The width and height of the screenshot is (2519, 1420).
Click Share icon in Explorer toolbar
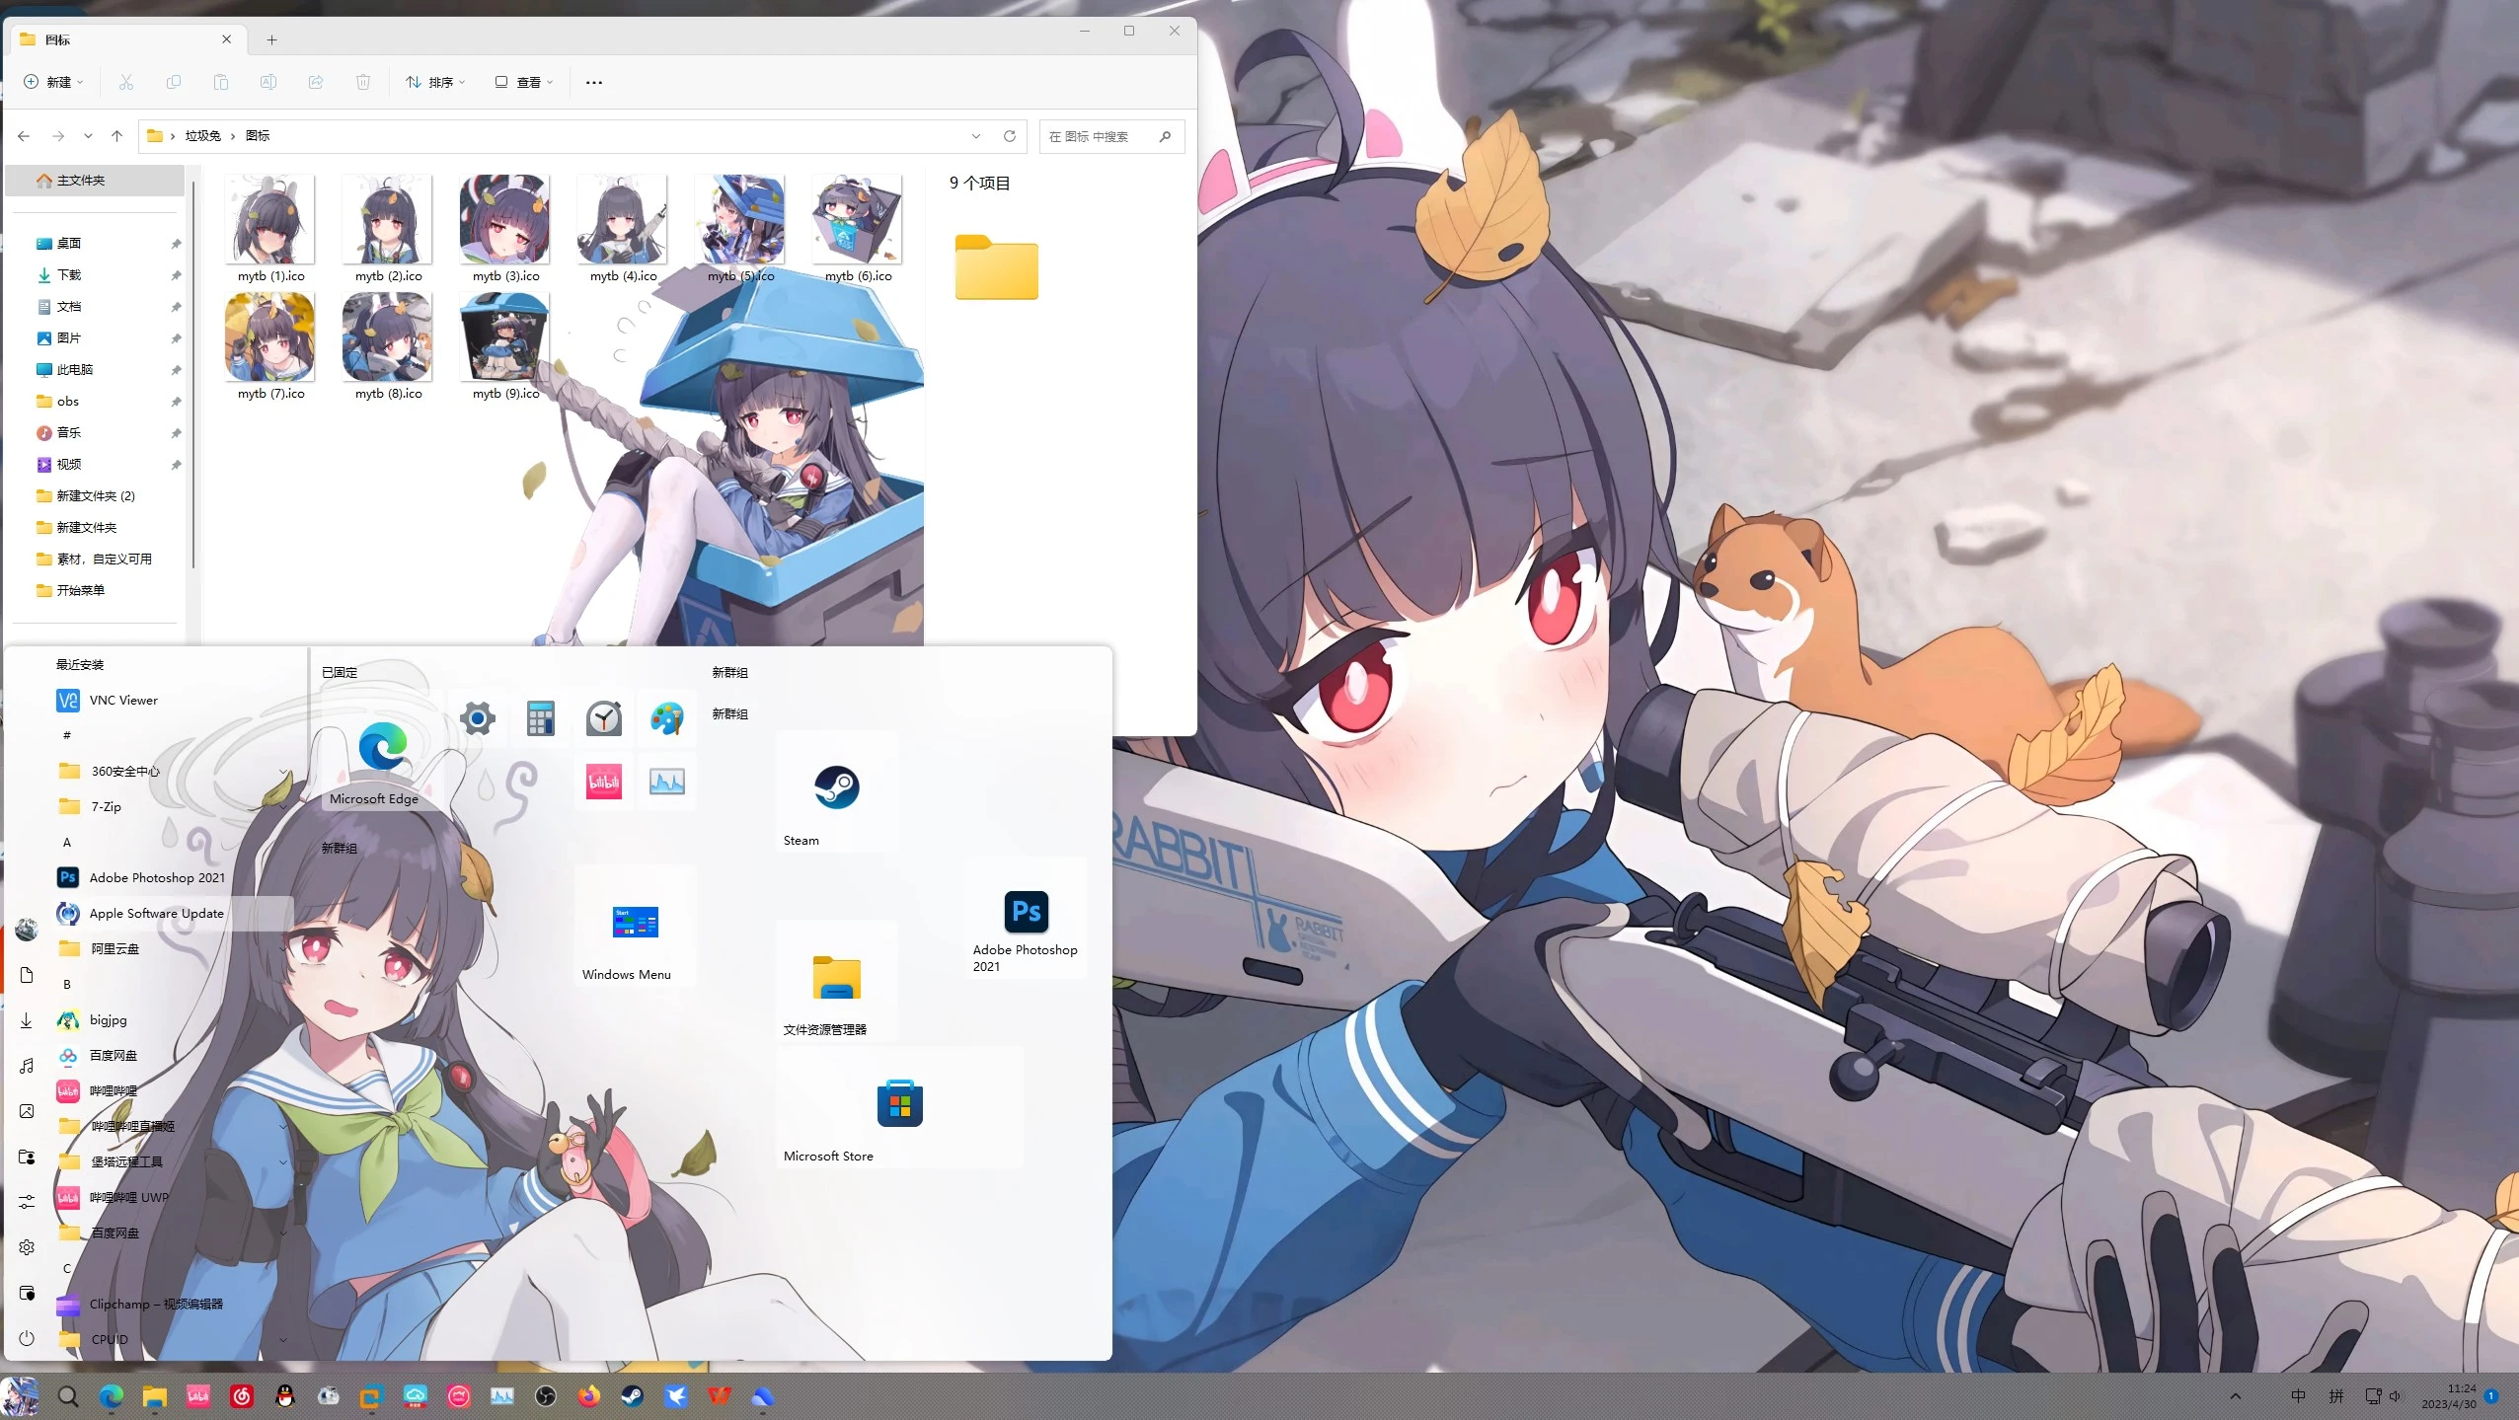[316, 82]
